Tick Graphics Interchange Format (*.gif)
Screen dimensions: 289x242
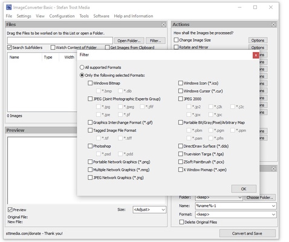pos(90,122)
